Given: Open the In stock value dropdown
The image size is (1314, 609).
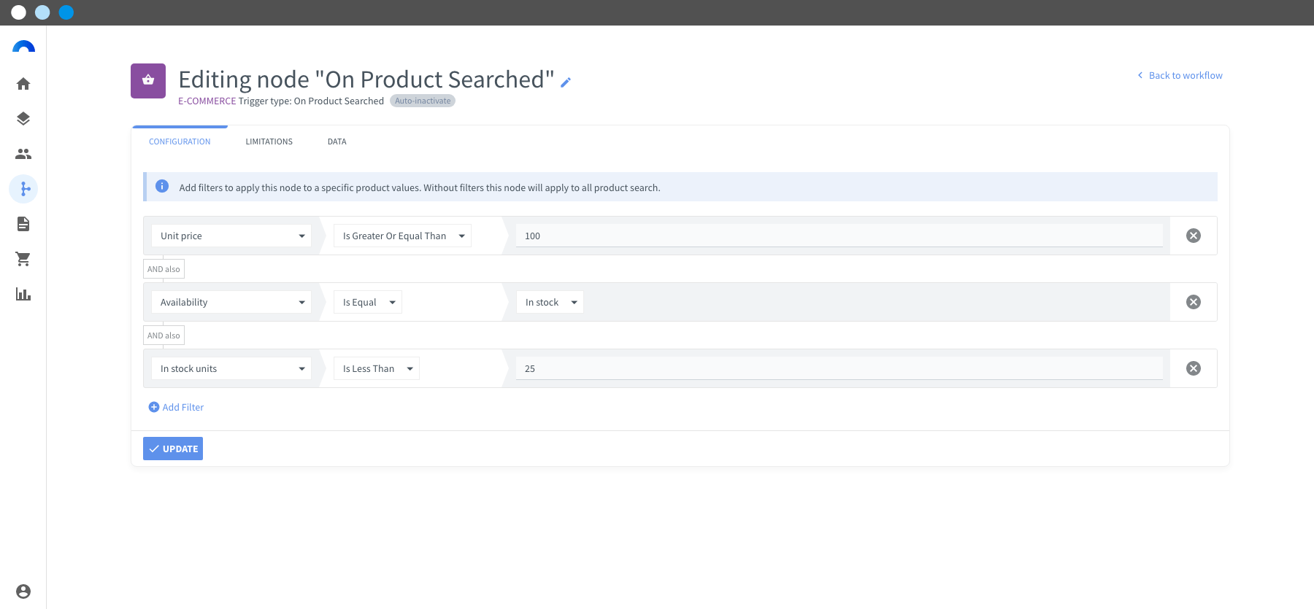Looking at the screenshot, I should pos(550,302).
